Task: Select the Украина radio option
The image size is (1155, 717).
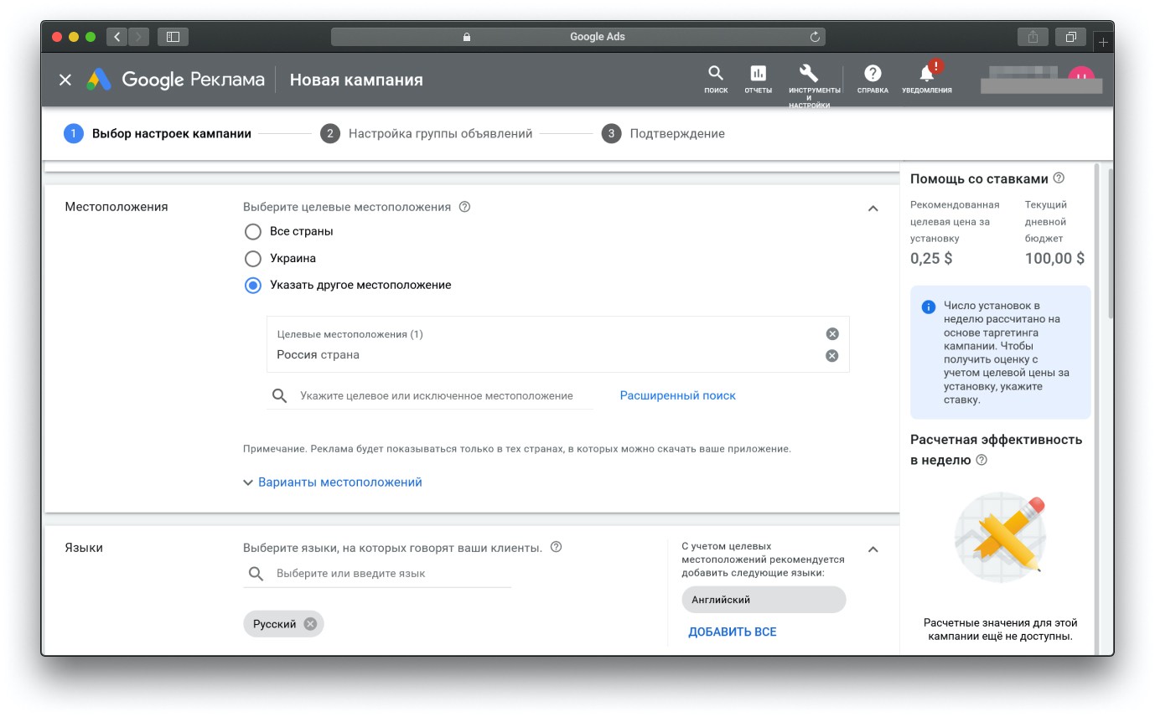Action: click(x=252, y=258)
